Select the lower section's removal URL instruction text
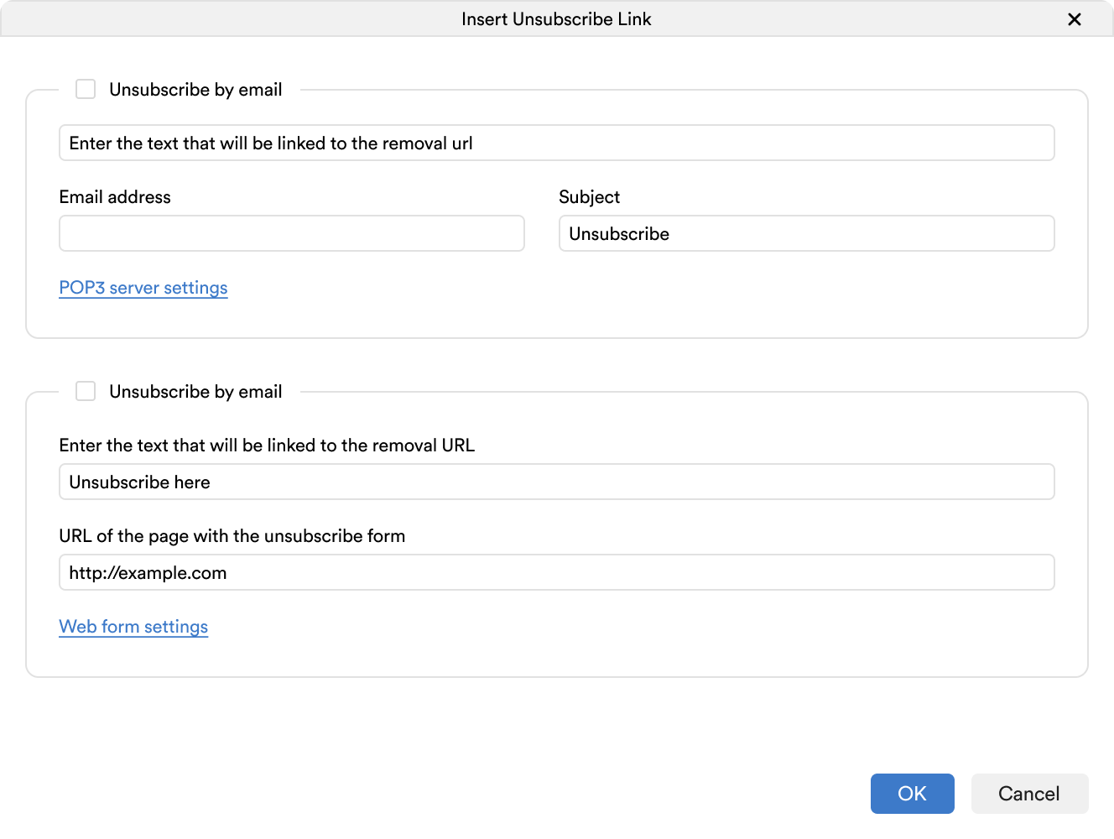Viewport: 1114px width, 839px height. (266, 445)
